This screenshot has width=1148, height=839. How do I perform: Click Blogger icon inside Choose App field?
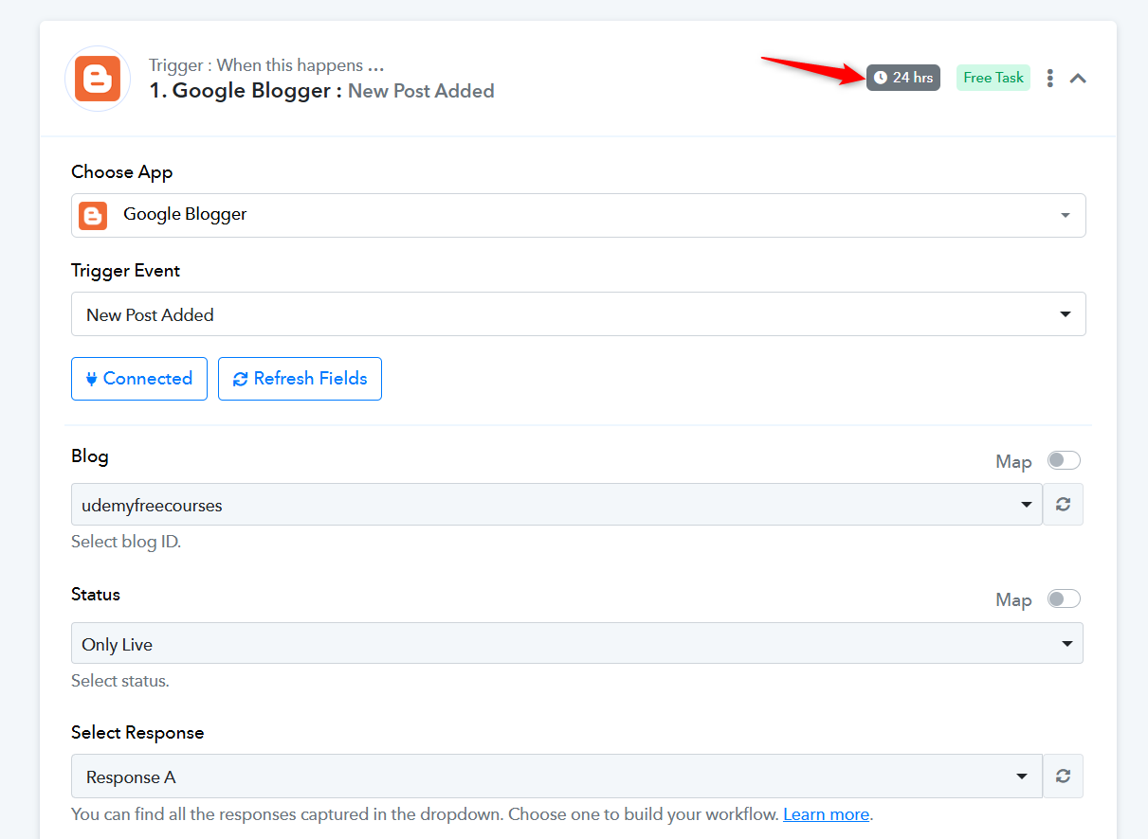pos(93,215)
